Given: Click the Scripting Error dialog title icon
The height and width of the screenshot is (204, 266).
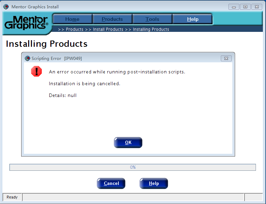Looking at the screenshot, I should pyautogui.click(x=27, y=58).
